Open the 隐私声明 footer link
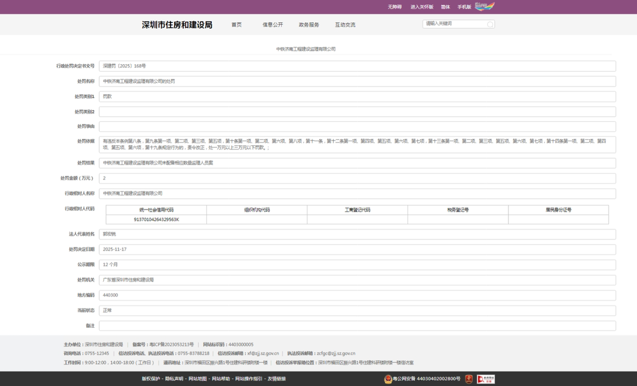637x386 pixels. 174,379
